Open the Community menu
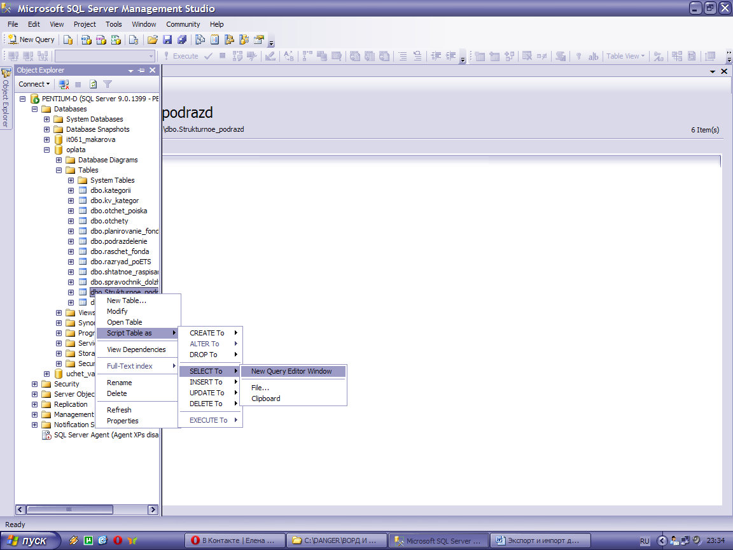Viewport: 733px width, 550px height. (183, 24)
